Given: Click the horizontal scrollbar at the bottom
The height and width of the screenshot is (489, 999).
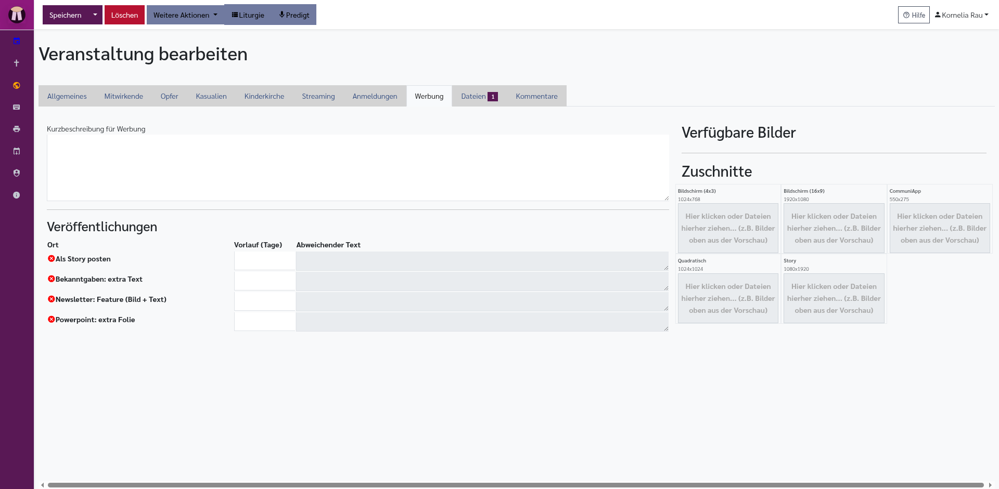Looking at the screenshot, I should point(516,485).
